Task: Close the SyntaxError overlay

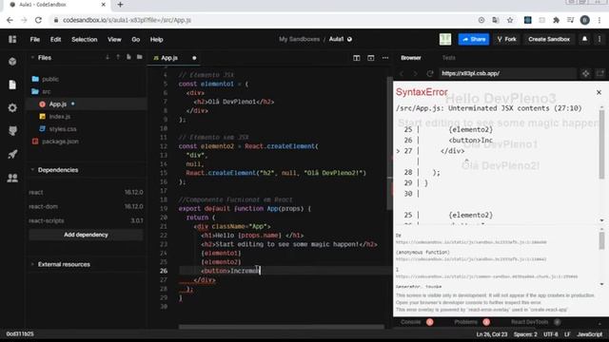Action: [599, 92]
